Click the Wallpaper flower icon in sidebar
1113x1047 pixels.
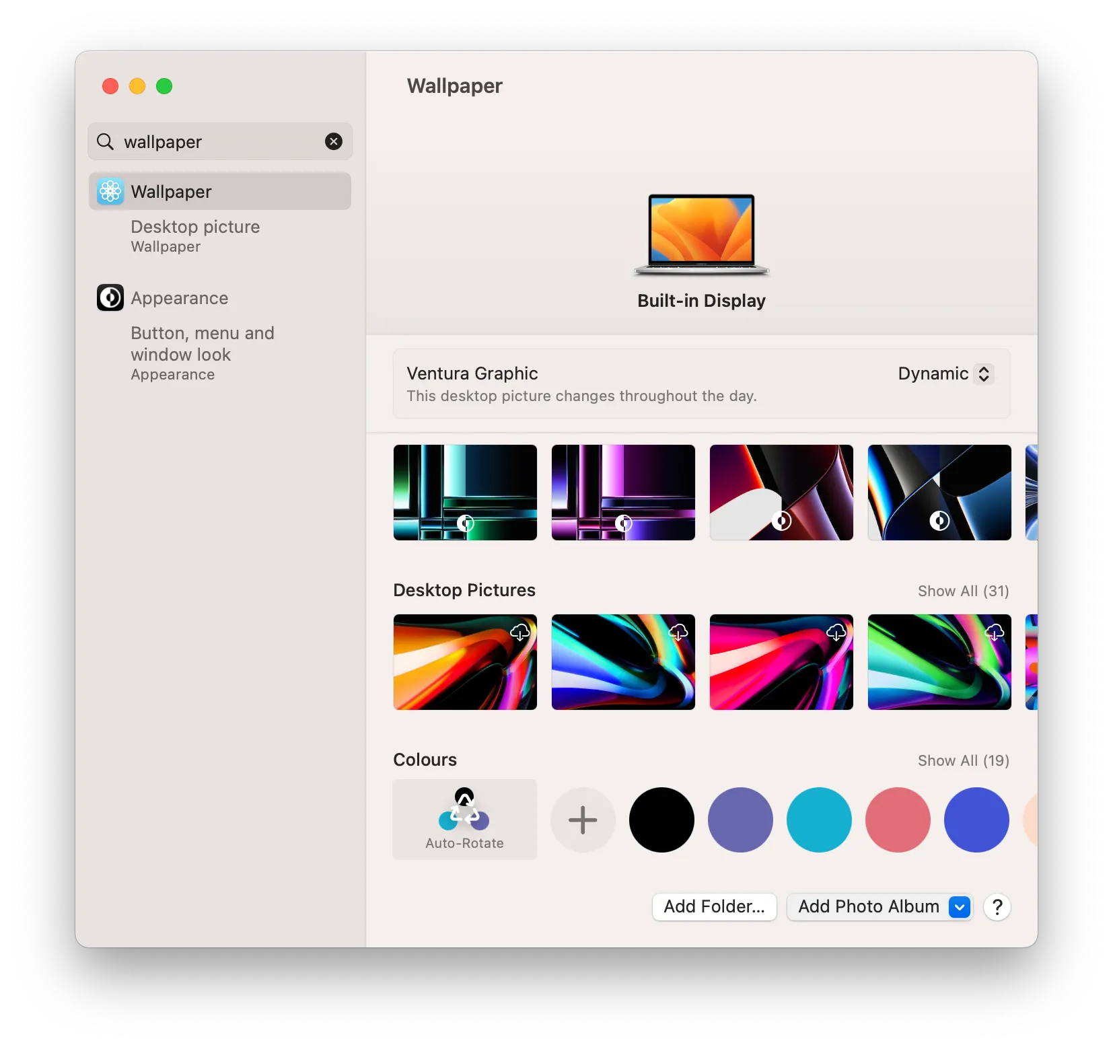(x=110, y=192)
